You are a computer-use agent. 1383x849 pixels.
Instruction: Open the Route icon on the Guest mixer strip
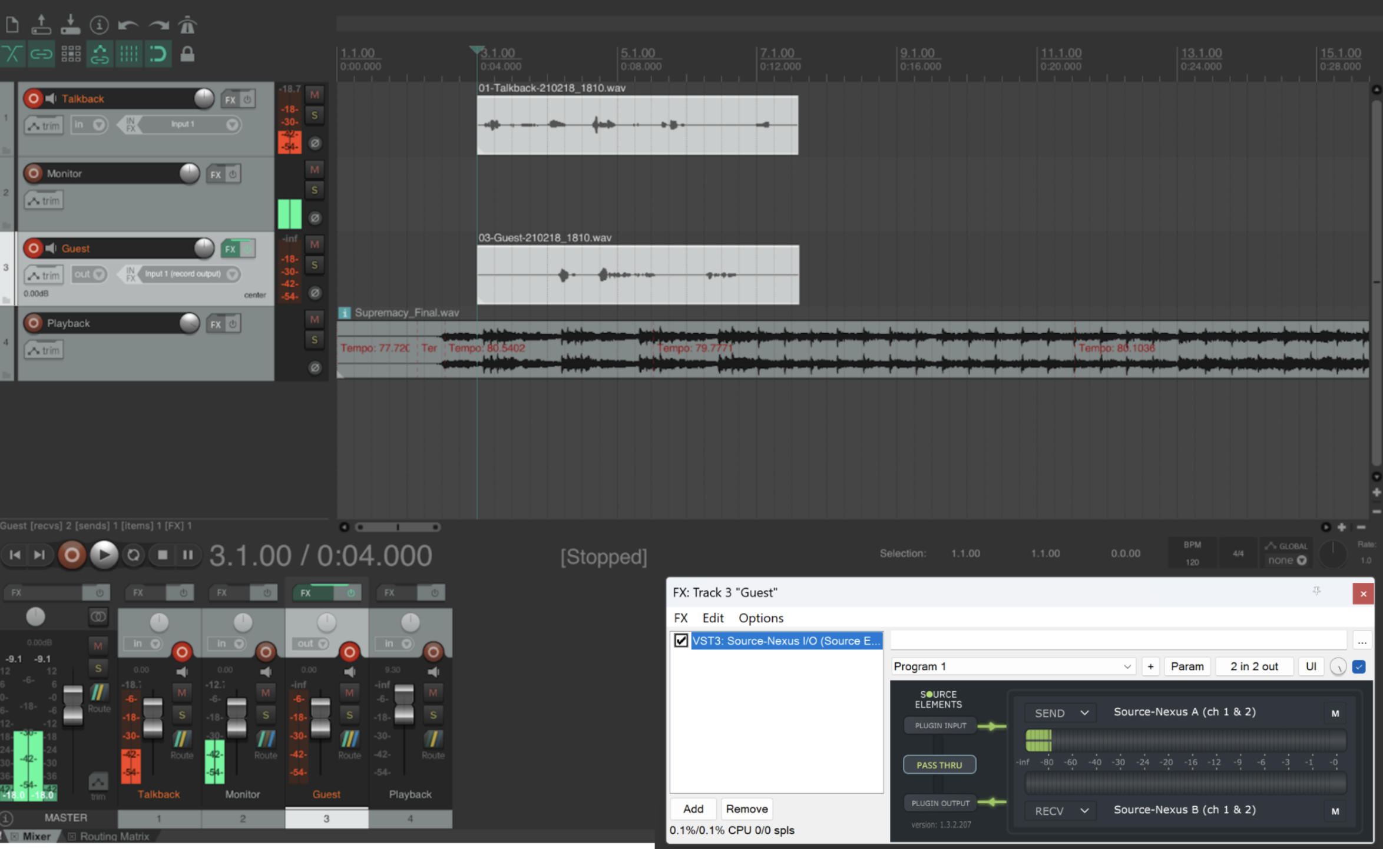pos(349,740)
